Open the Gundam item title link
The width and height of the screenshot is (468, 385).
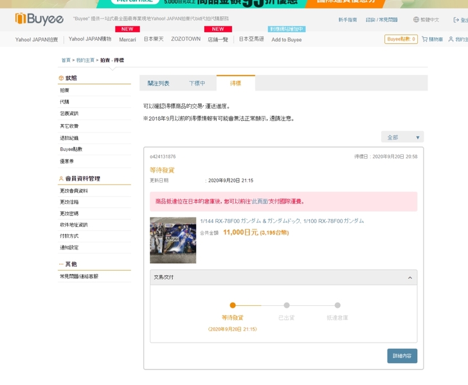tap(282, 221)
